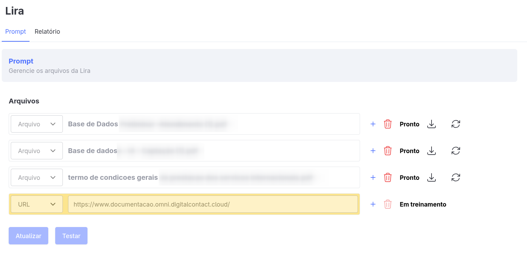Click the Gerencie os arquivos da Lira text
This screenshot has width=527, height=268.
(x=49, y=71)
